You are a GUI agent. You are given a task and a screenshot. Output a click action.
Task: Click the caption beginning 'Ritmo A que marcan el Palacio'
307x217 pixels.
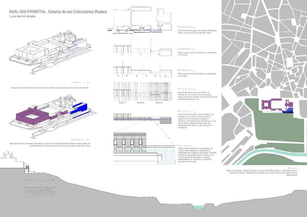pos(197,54)
